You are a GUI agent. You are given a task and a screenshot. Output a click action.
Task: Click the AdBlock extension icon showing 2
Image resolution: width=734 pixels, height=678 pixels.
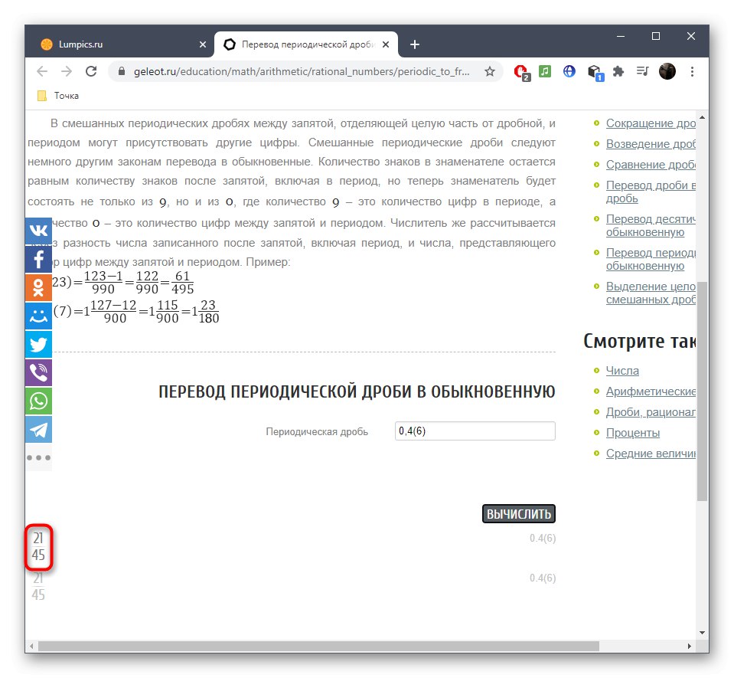(521, 71)
